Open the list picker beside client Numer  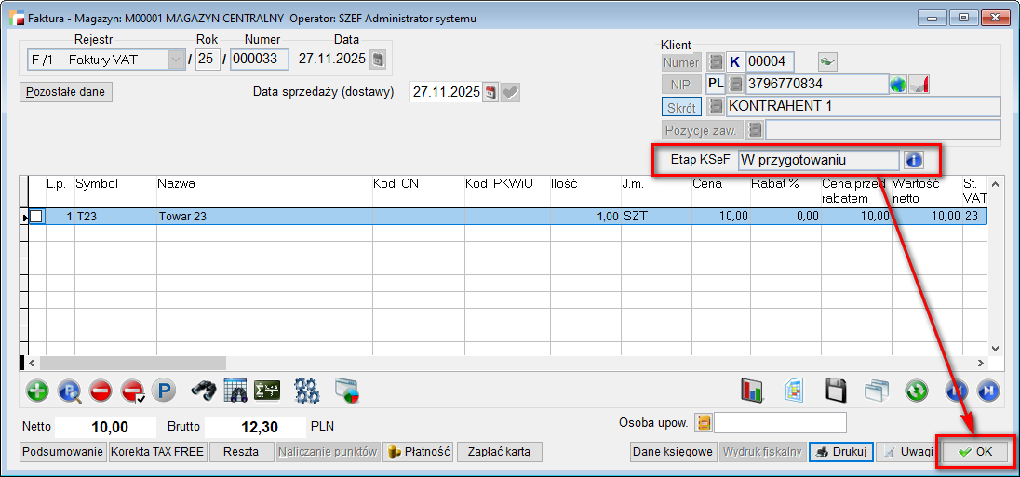716,61
